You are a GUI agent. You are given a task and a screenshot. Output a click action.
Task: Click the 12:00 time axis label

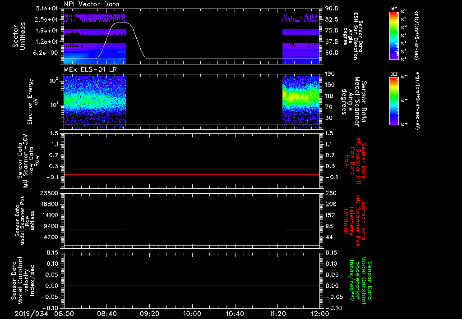(320, 314)
